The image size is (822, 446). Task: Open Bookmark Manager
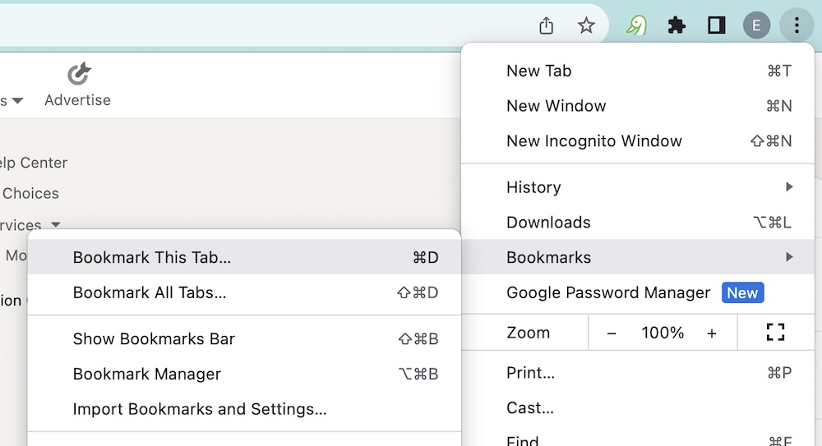click(x=244, y=375)
